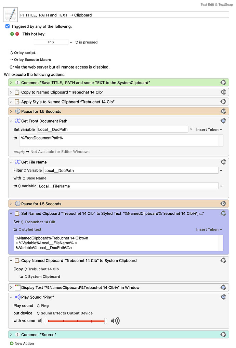236x348 pixels.
Task: Collapse the Play Sound 'Ping' action
Action: coord(11,297)
